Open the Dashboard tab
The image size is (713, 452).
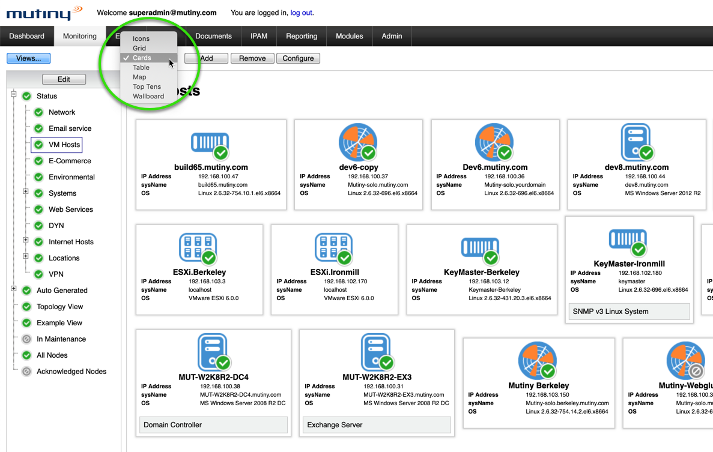(27, 36)
